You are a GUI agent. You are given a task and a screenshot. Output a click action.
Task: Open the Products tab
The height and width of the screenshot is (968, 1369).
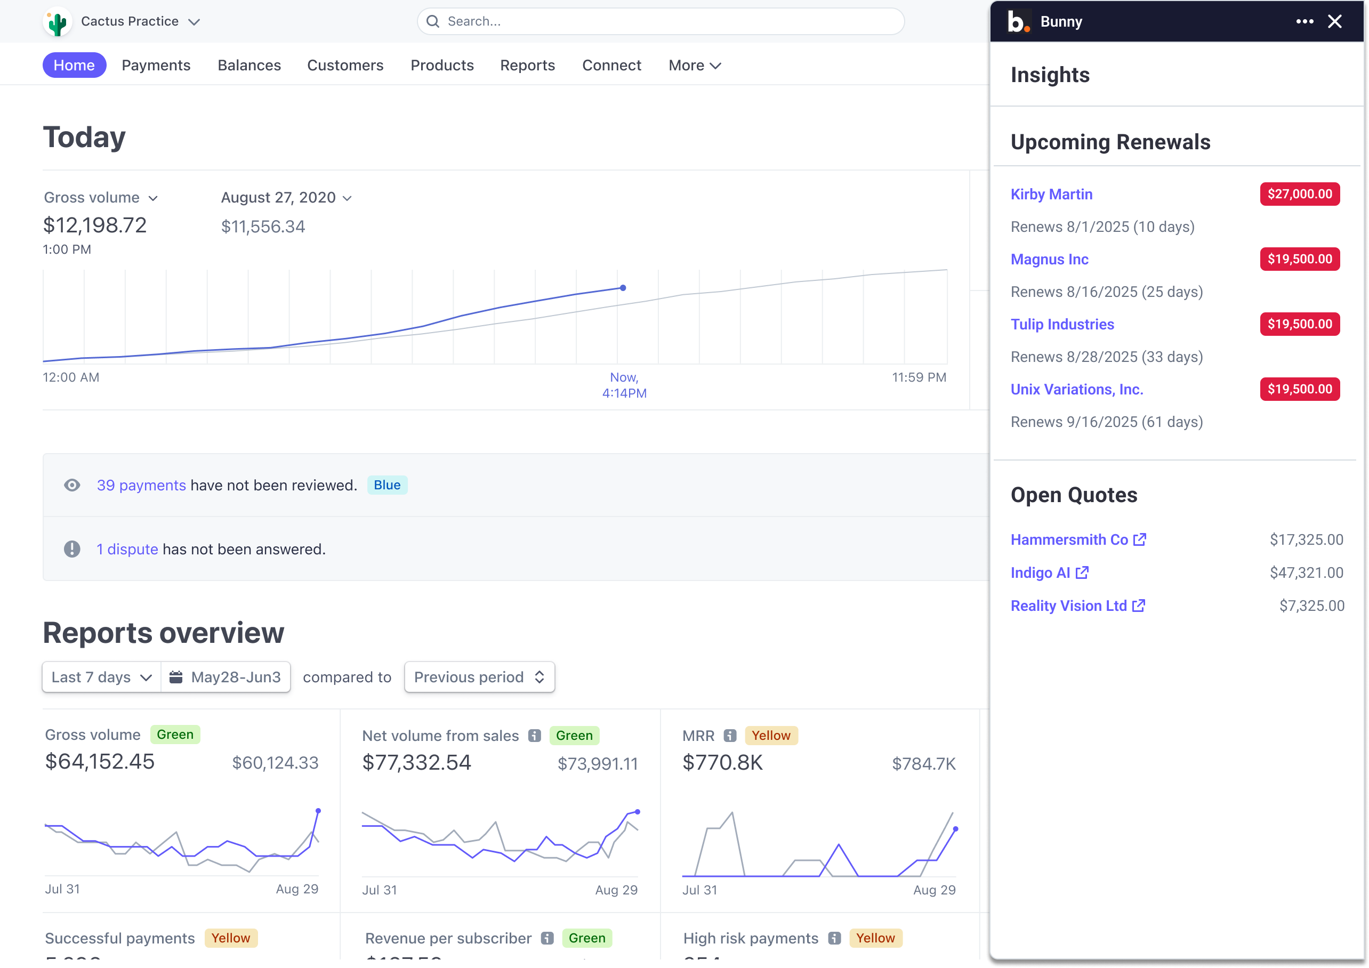click(x=442, y=65)
